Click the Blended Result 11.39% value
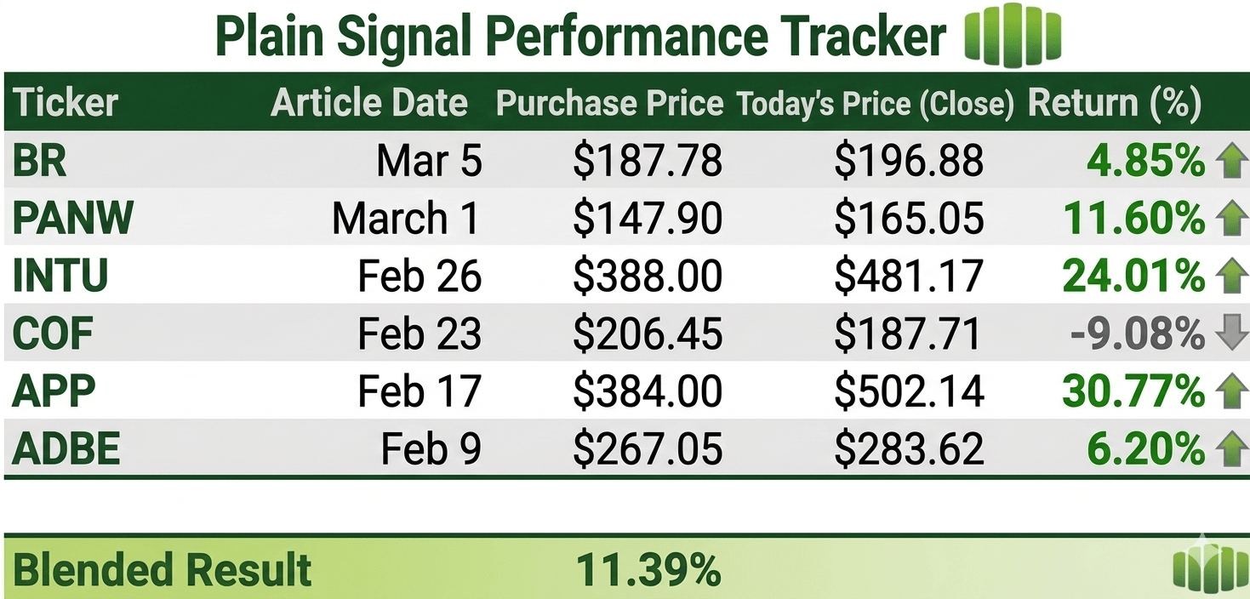This screenshot has height=599, width=1250. [648, 569]
